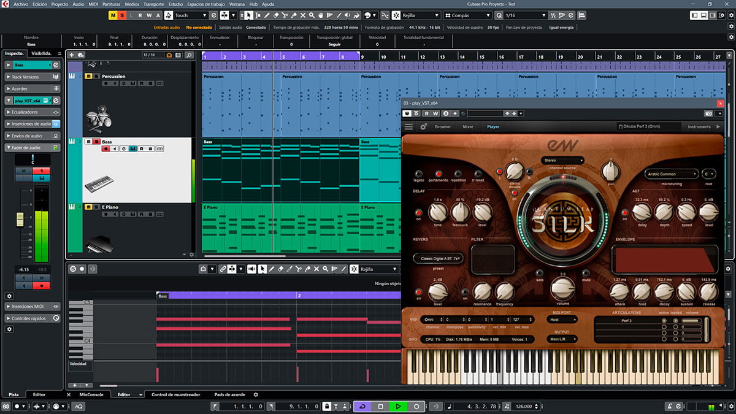Click the plugin snapshot camera icon
The width and height of the screenshot is (736, 414).
pos(708,113)
